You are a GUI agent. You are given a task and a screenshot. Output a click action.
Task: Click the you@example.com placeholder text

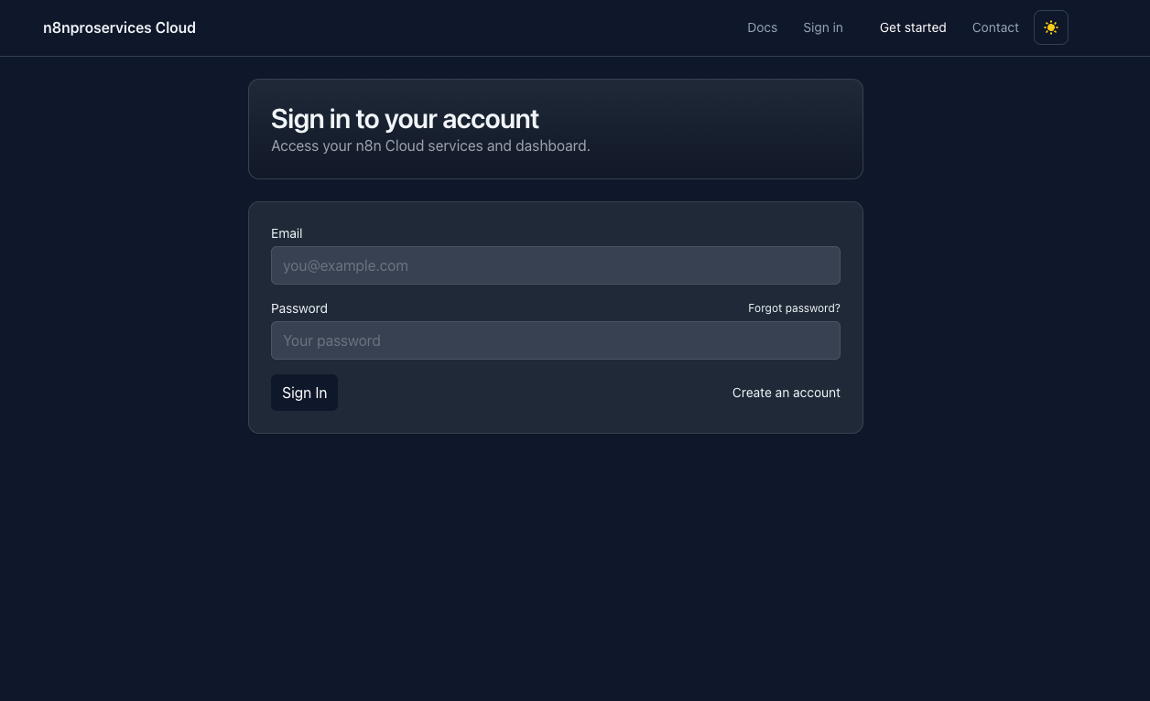[x=345, y=265]
